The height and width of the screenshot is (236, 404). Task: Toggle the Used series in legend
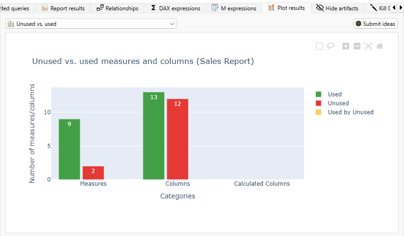click(335, 94)
